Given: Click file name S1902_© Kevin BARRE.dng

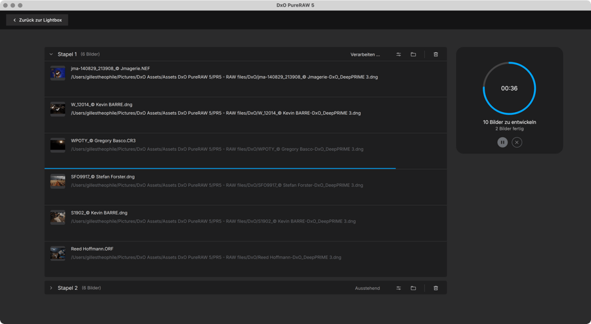Looking at the screenshot, I should 99,213.
